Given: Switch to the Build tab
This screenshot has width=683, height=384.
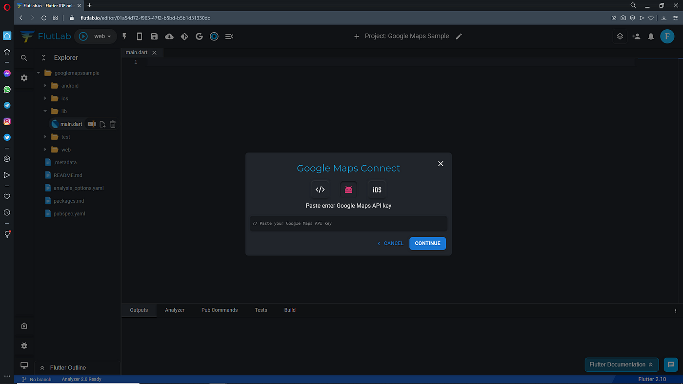Looking at the screenshot, I should pyautogui.click(x=290, y=310).
